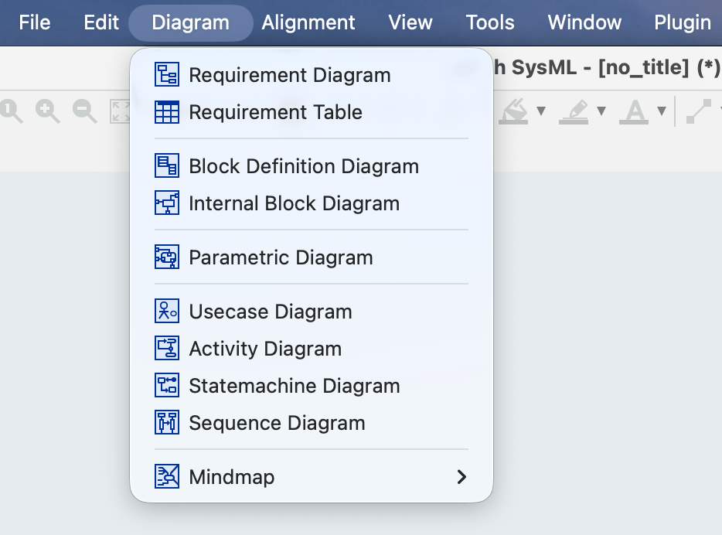Open the Tools menu
The width and height of the screenshot is (722, 535).
click(x=489, y=22)
